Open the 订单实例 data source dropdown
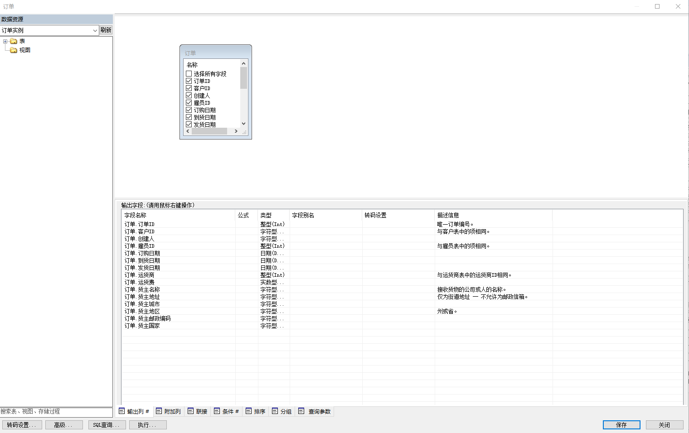 (95, 30)
